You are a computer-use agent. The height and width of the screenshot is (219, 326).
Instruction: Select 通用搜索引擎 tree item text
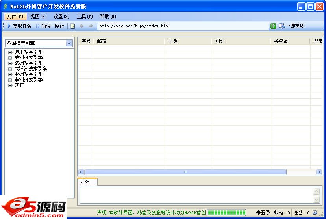(28, 52)
